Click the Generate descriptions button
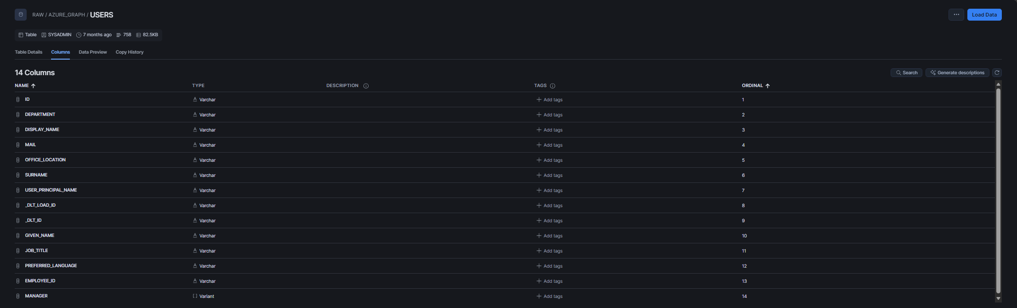1017x308 pixels. click(957, 72)
